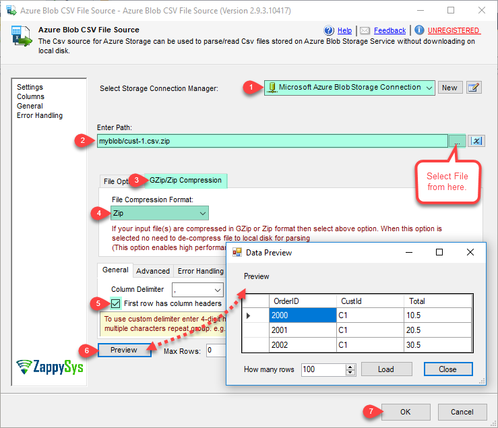Click OK button
The image size is (498, 428).
pos(406,412)
